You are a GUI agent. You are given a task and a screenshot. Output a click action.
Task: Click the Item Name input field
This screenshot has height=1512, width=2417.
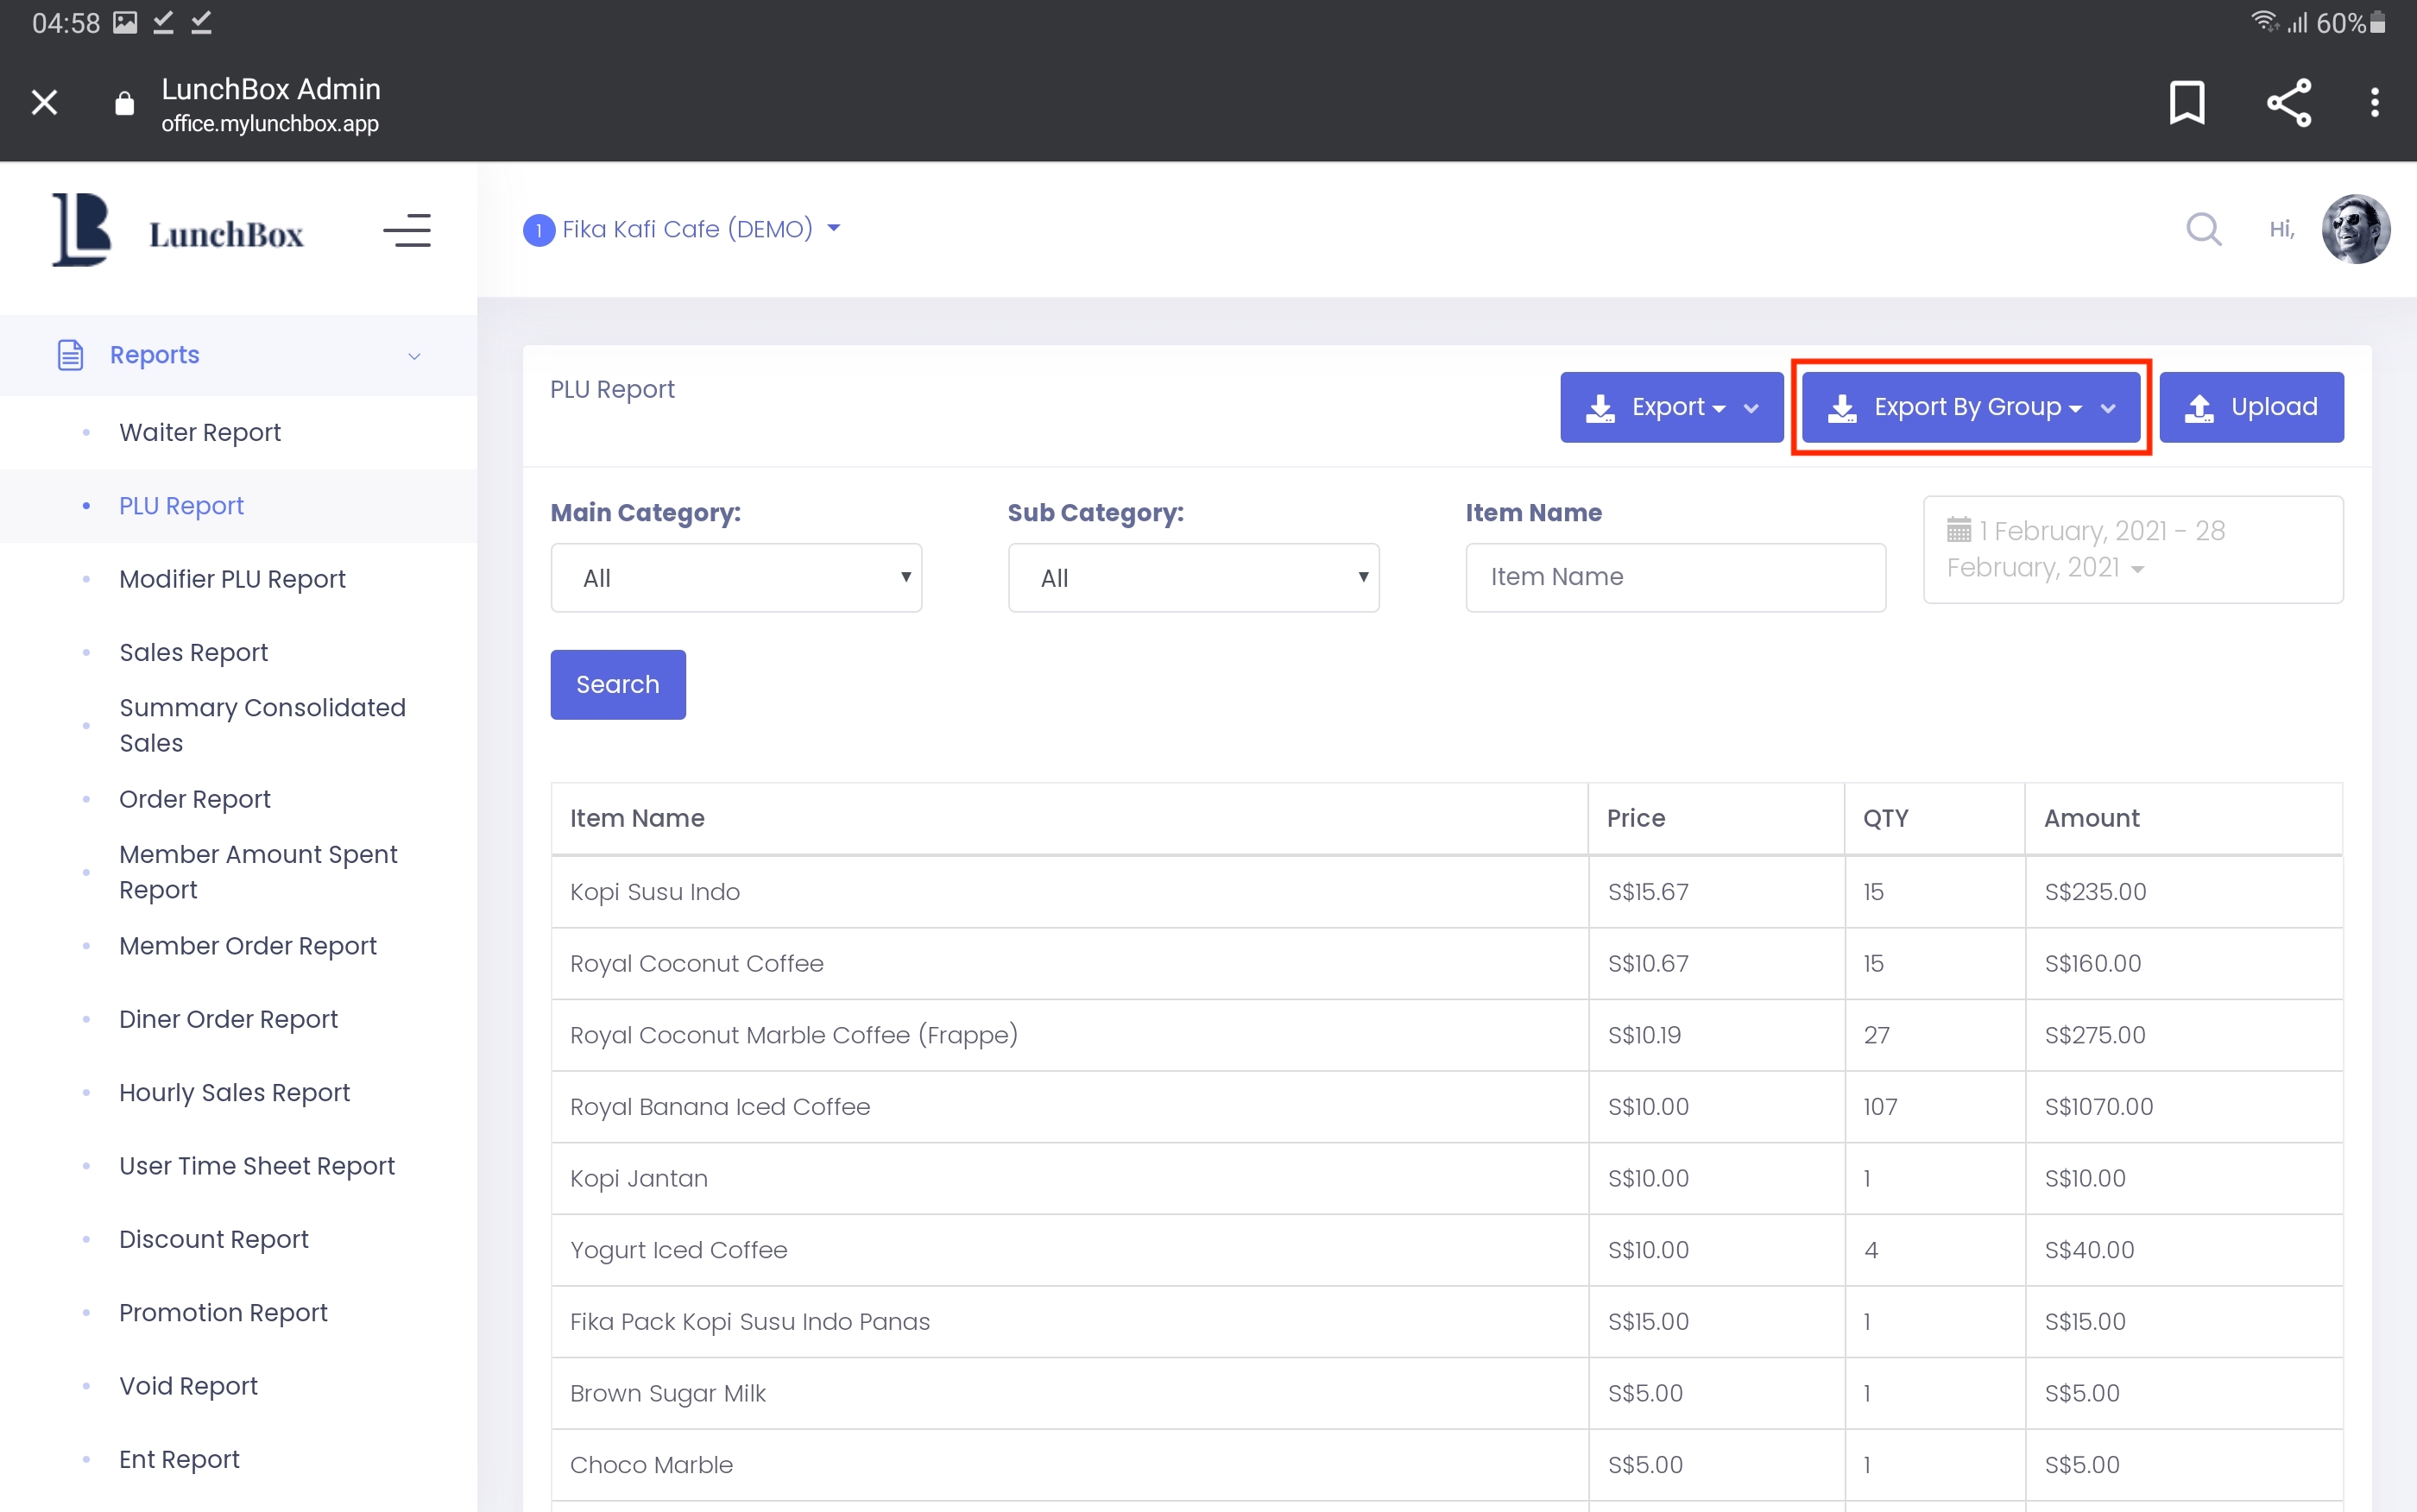coord(1675,577)
